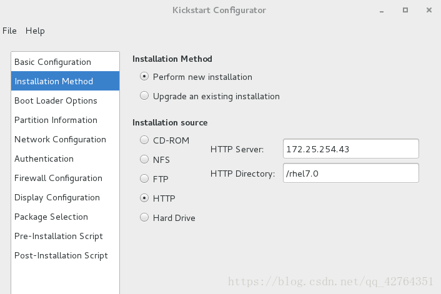The image size is (441, 294).
Task: Open Boot Loader Options section
Action: (x=65, y=100)
